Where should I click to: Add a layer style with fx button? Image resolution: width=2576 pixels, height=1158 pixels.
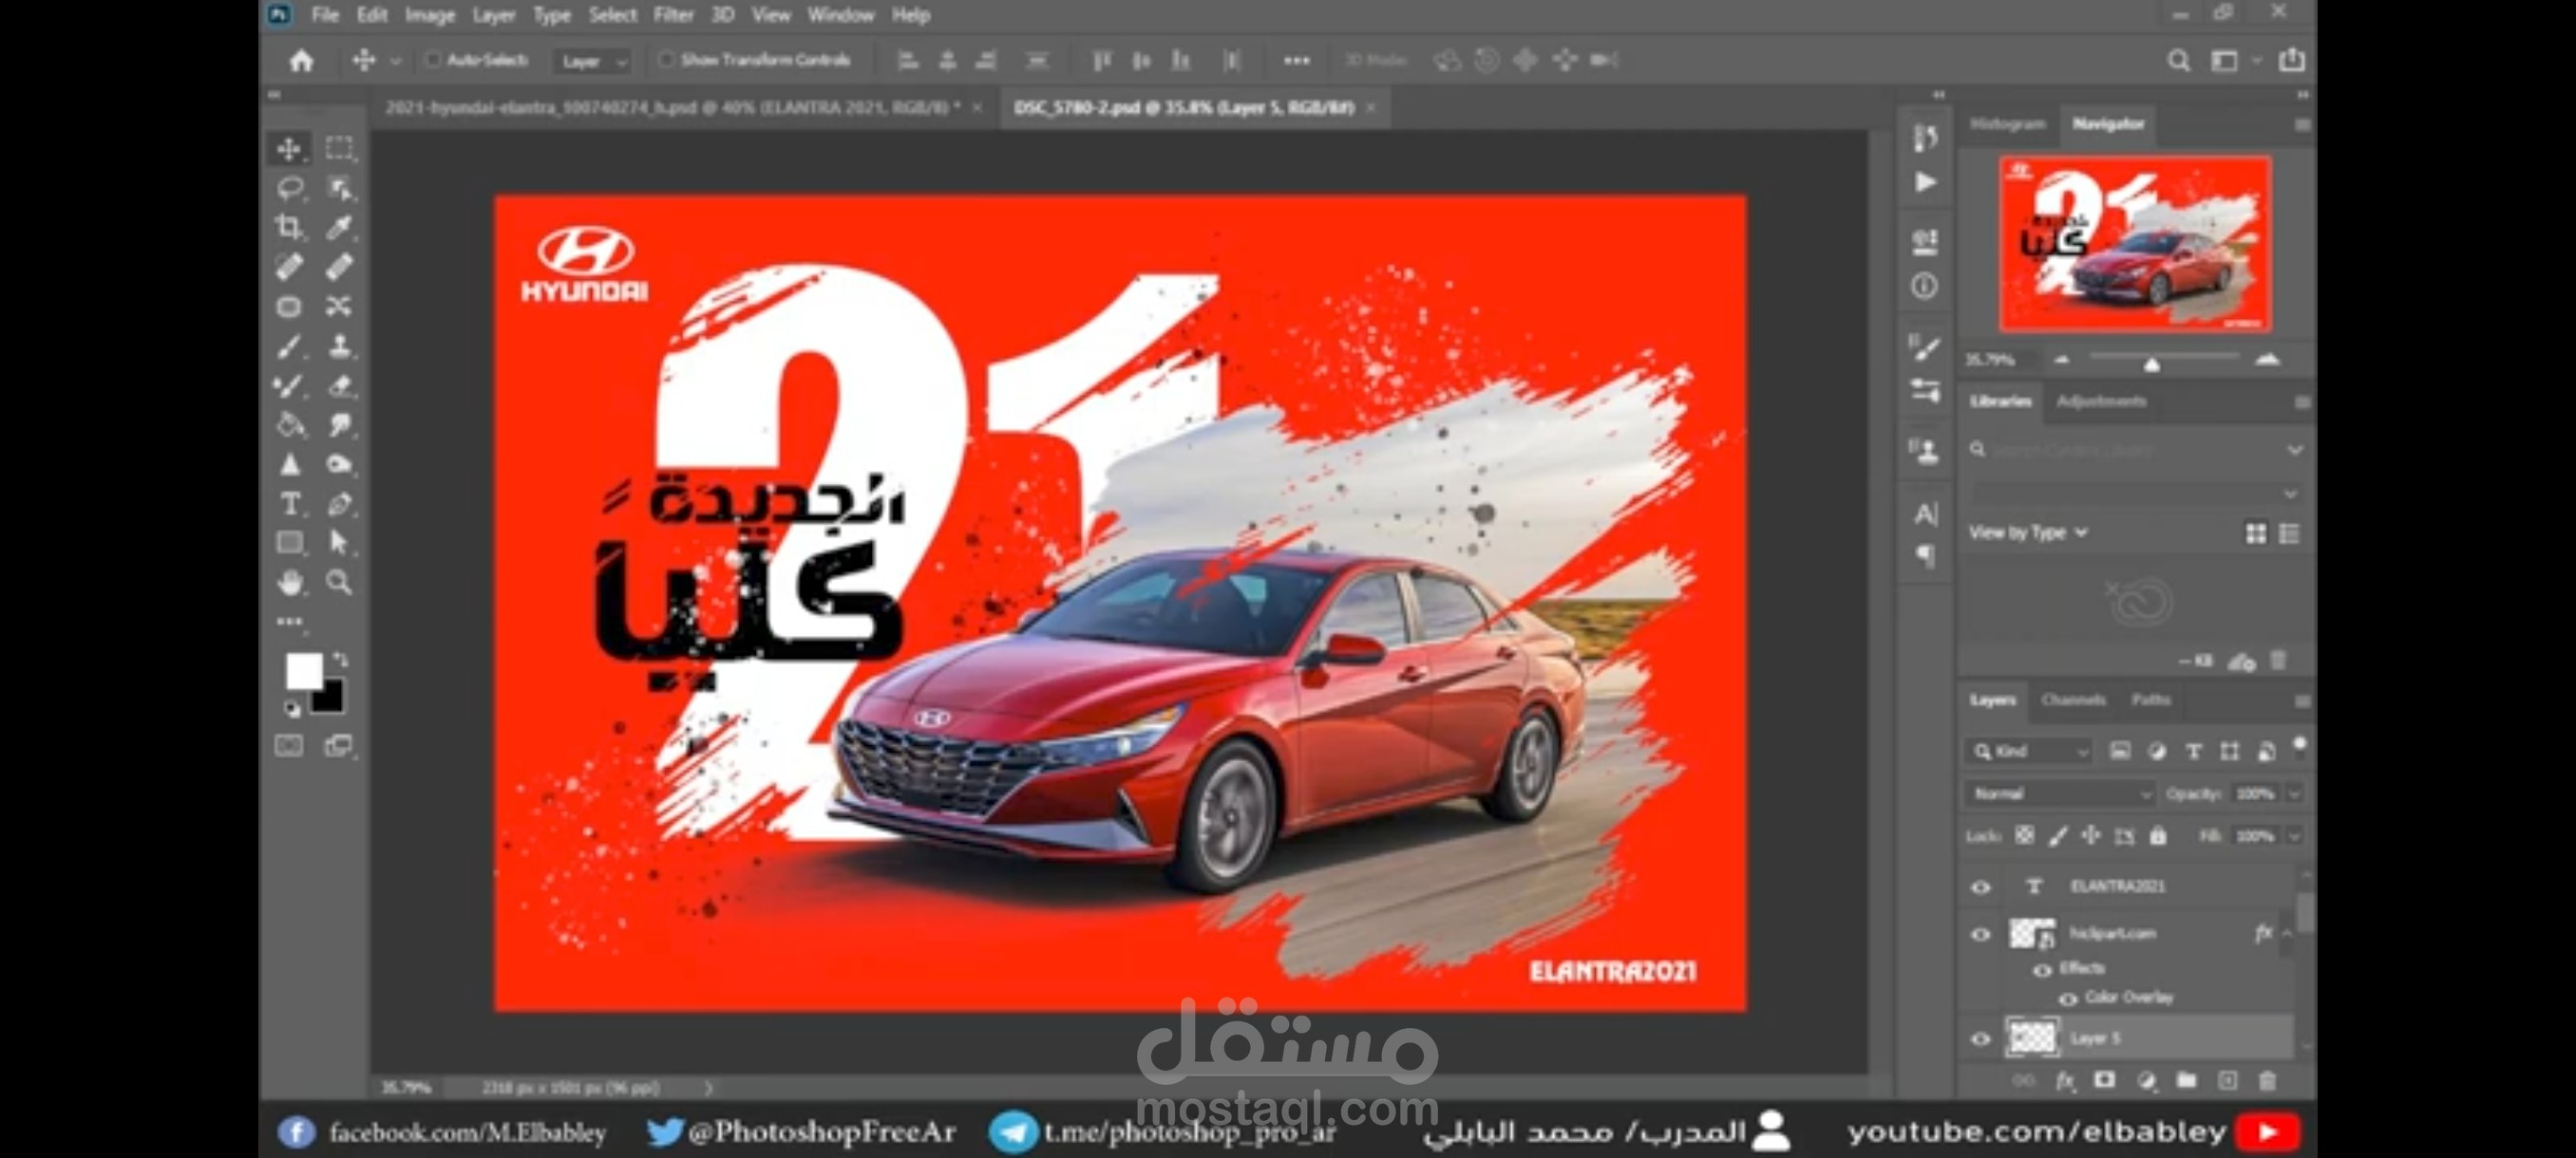2064,1081
